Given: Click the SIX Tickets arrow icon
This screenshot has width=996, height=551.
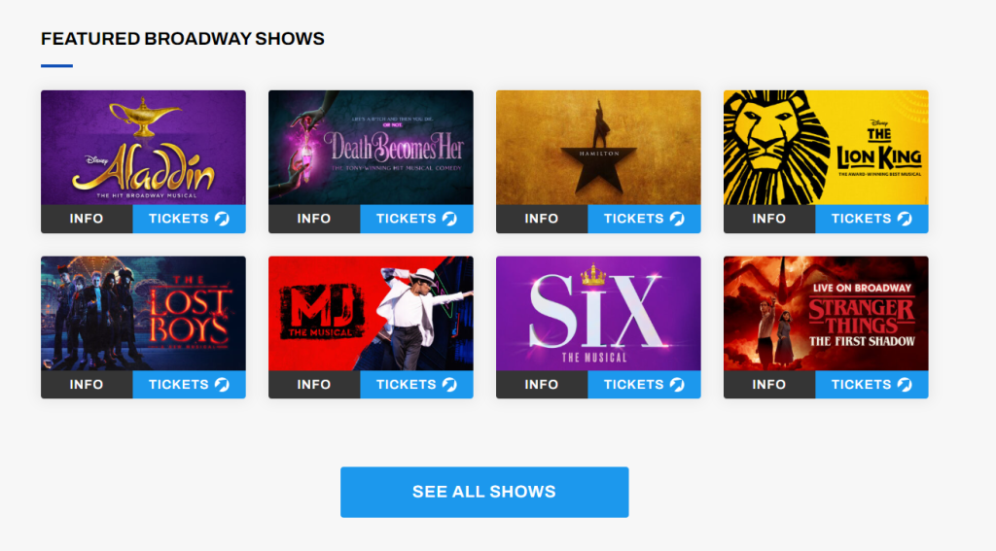Looking at the screenshot, I should pos(677,384).
